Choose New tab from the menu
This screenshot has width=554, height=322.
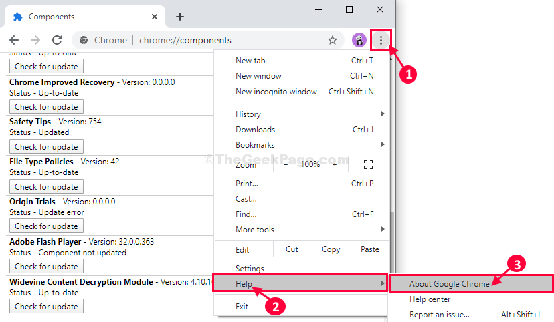click(302, 61)
